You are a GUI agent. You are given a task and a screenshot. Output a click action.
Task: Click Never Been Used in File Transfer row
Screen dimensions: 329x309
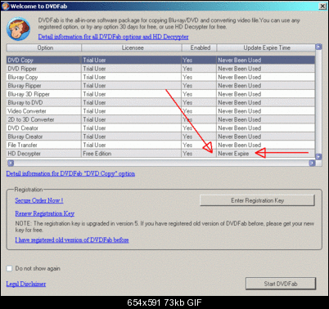[266, 145]
